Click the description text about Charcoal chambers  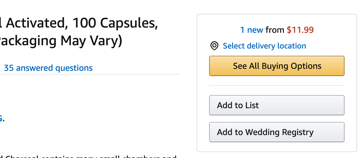click(x=89, y=156)
